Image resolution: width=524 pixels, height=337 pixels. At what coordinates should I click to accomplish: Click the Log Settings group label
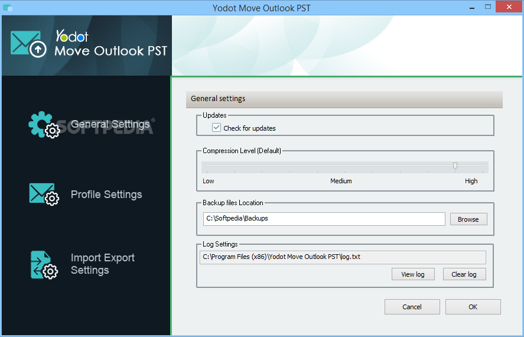pyautogui.click(x=220, y=244)
